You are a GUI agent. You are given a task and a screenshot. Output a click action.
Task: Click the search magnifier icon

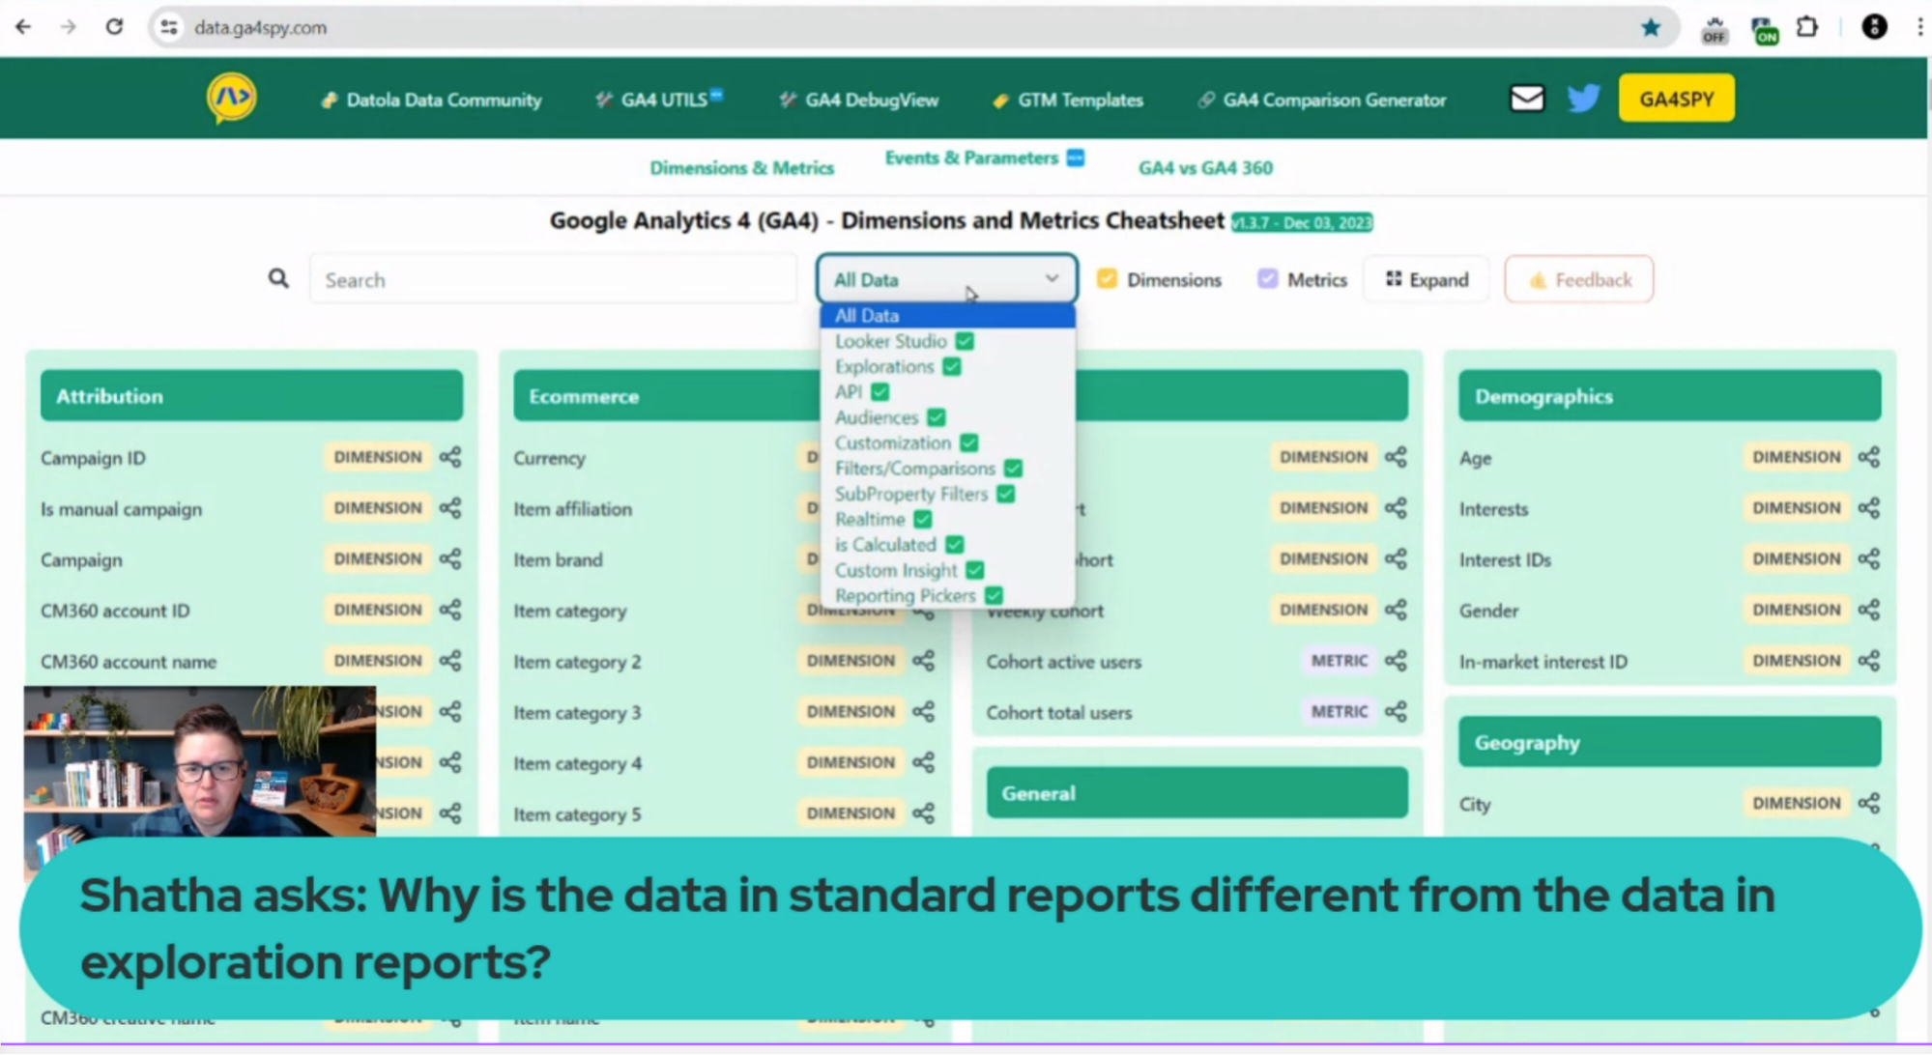tap(278, 279)
